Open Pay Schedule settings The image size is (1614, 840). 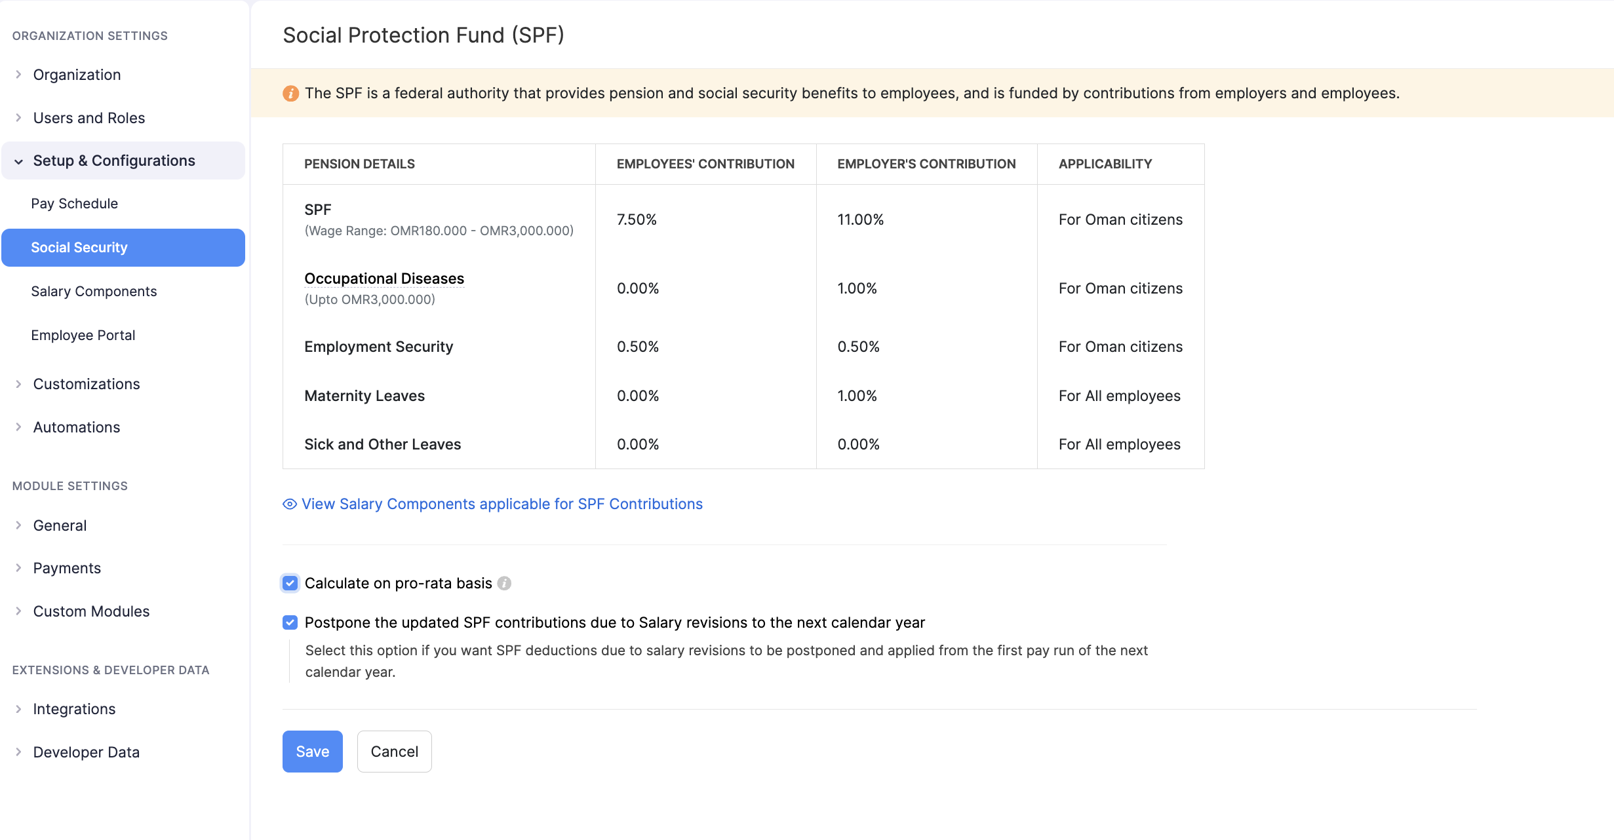[x=75, y=204]
